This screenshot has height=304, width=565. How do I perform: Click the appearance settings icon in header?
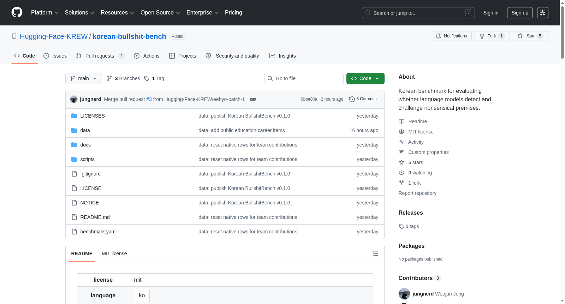(543, 13)
